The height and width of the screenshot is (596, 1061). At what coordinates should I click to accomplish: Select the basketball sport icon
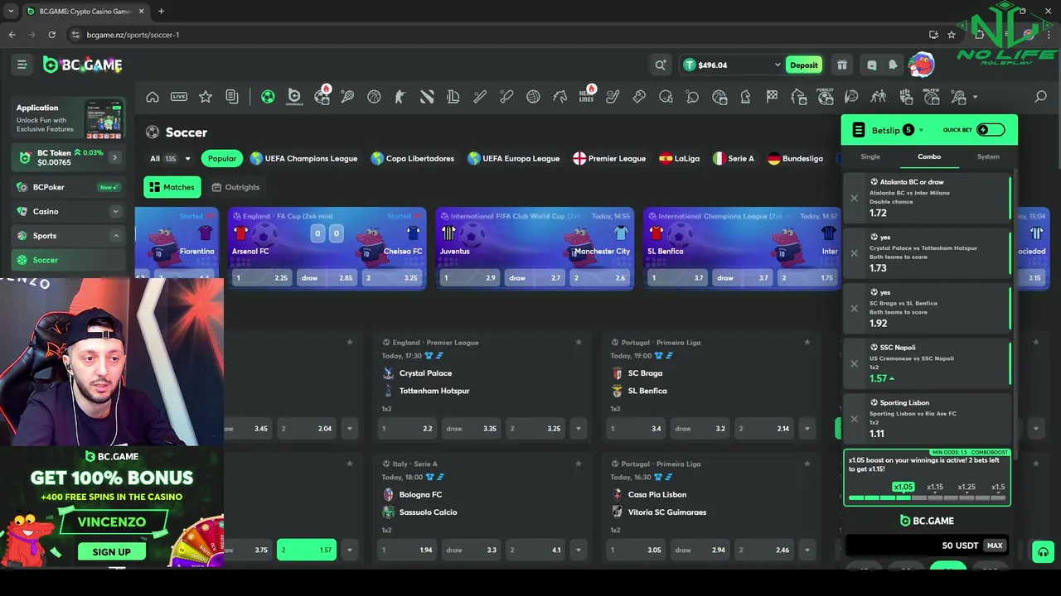[x=374, y=97]
